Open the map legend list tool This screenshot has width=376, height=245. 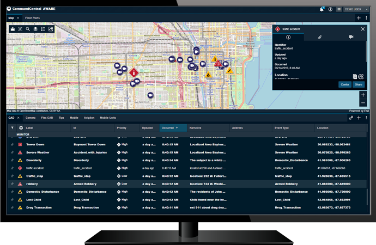(43, 29)
